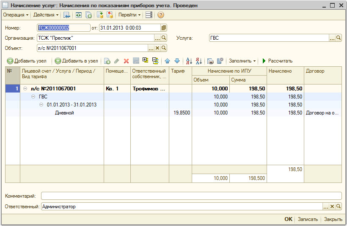Move the row up with blue arrow
Viewport: 347px width, 226px height.
[167, 61]
